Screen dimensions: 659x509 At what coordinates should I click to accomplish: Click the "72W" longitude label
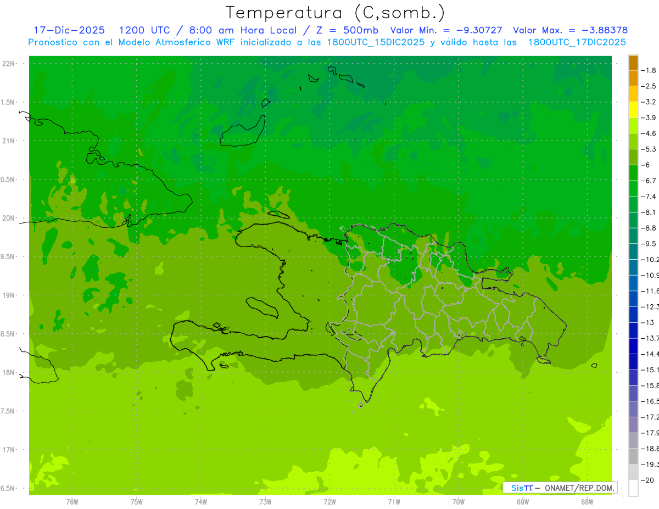pos(329,502)
